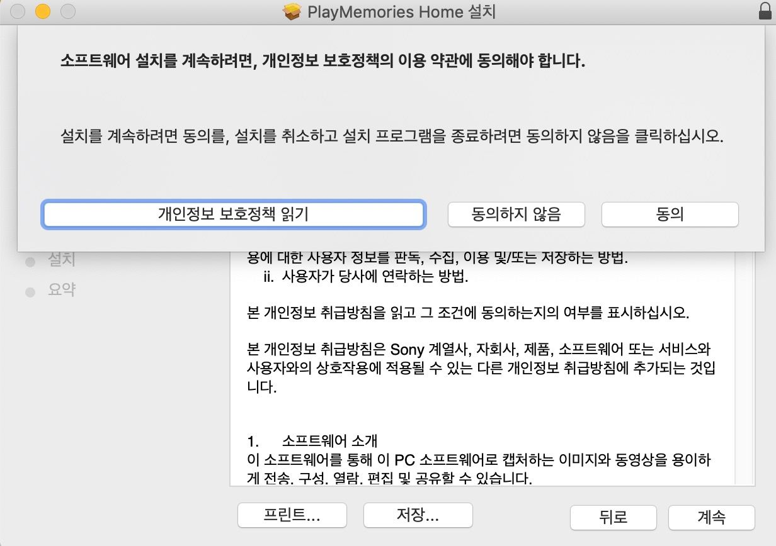The image size is (776, 546).
Task: Save the policy using 저장... button
Action: (418, 516)
